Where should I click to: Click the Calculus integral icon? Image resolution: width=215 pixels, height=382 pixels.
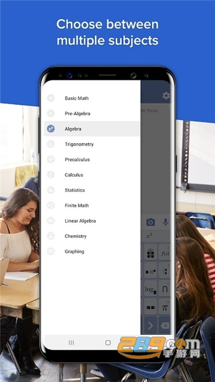click(x=51, y=175)
